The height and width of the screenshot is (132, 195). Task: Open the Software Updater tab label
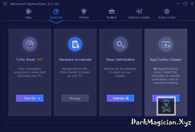[x=139, y=18]
